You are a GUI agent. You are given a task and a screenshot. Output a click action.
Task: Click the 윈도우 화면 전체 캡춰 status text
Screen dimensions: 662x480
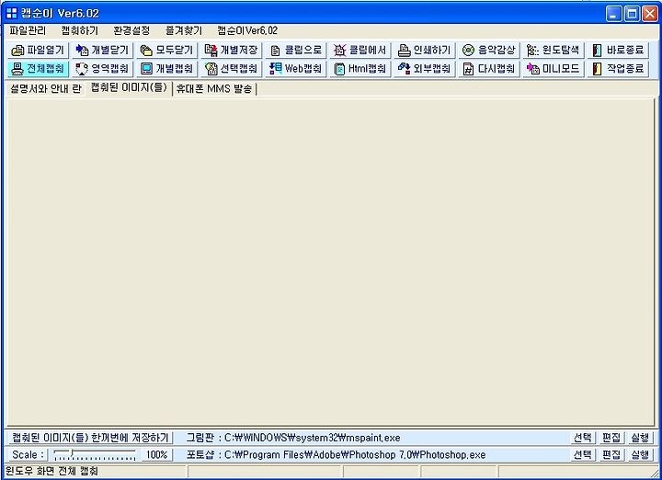(x=51, y=471)
